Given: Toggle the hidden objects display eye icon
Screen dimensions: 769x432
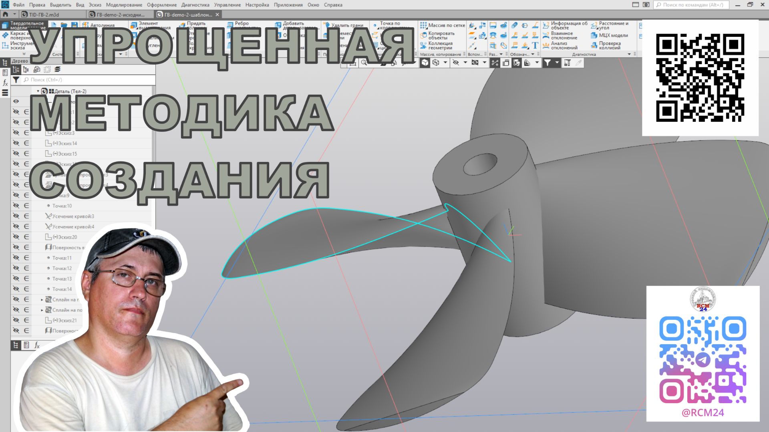Looking at the screenshot, I should [x=455, y=63].
